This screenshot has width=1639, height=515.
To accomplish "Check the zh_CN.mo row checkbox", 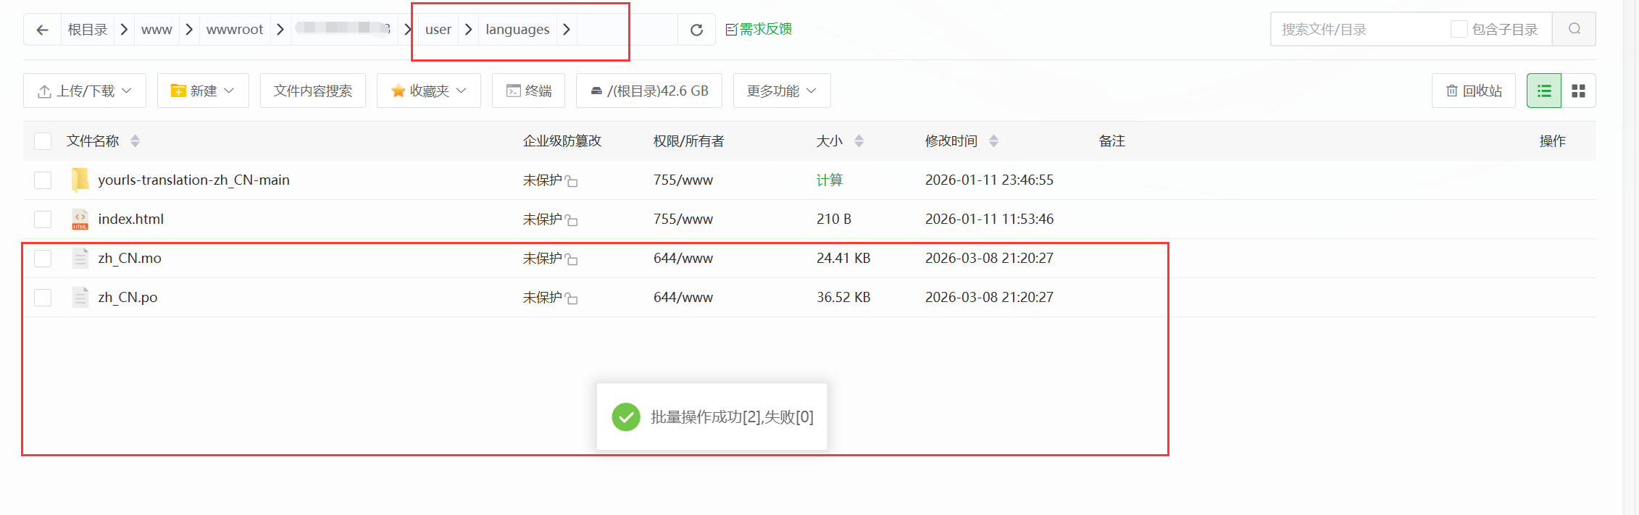I will coord(43,258).
